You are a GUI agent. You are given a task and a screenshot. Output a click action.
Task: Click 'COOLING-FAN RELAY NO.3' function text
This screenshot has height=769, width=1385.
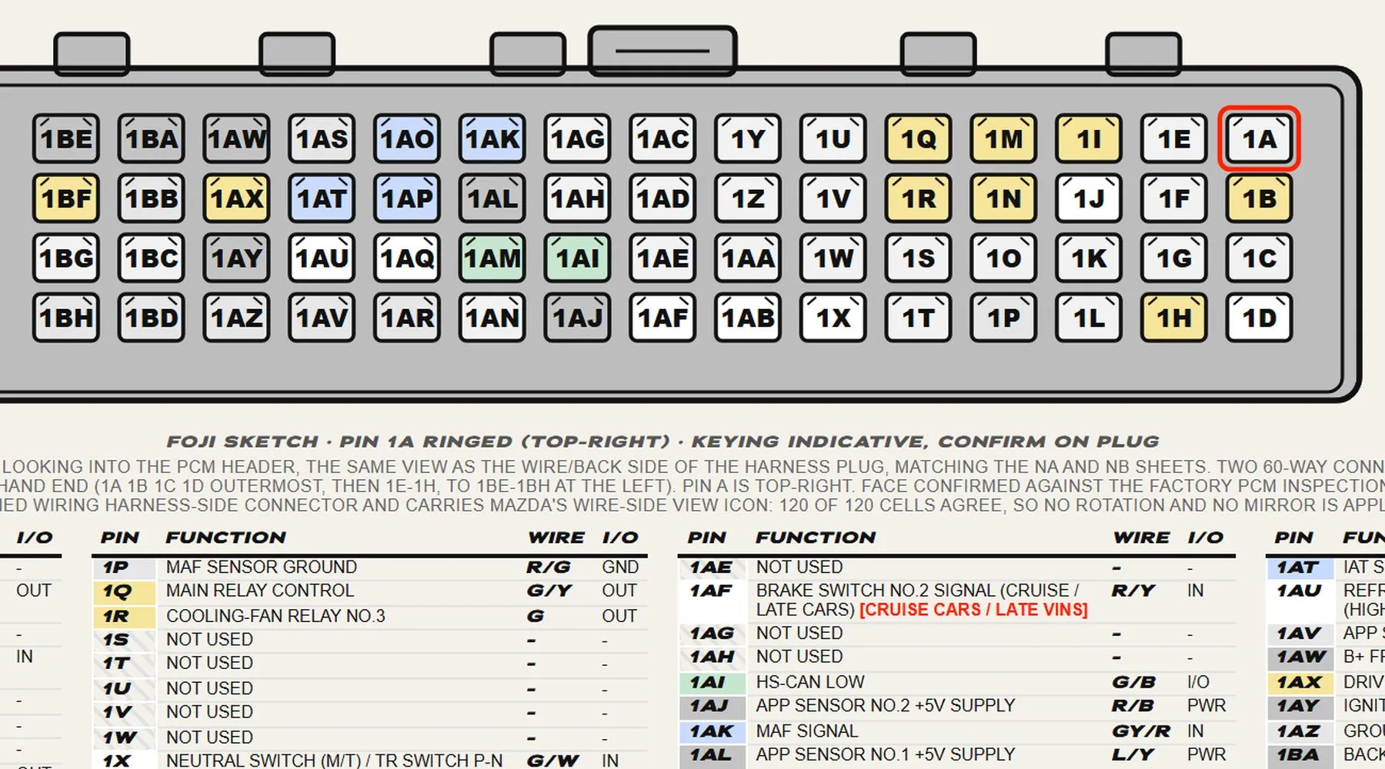(x=275, y=616)
